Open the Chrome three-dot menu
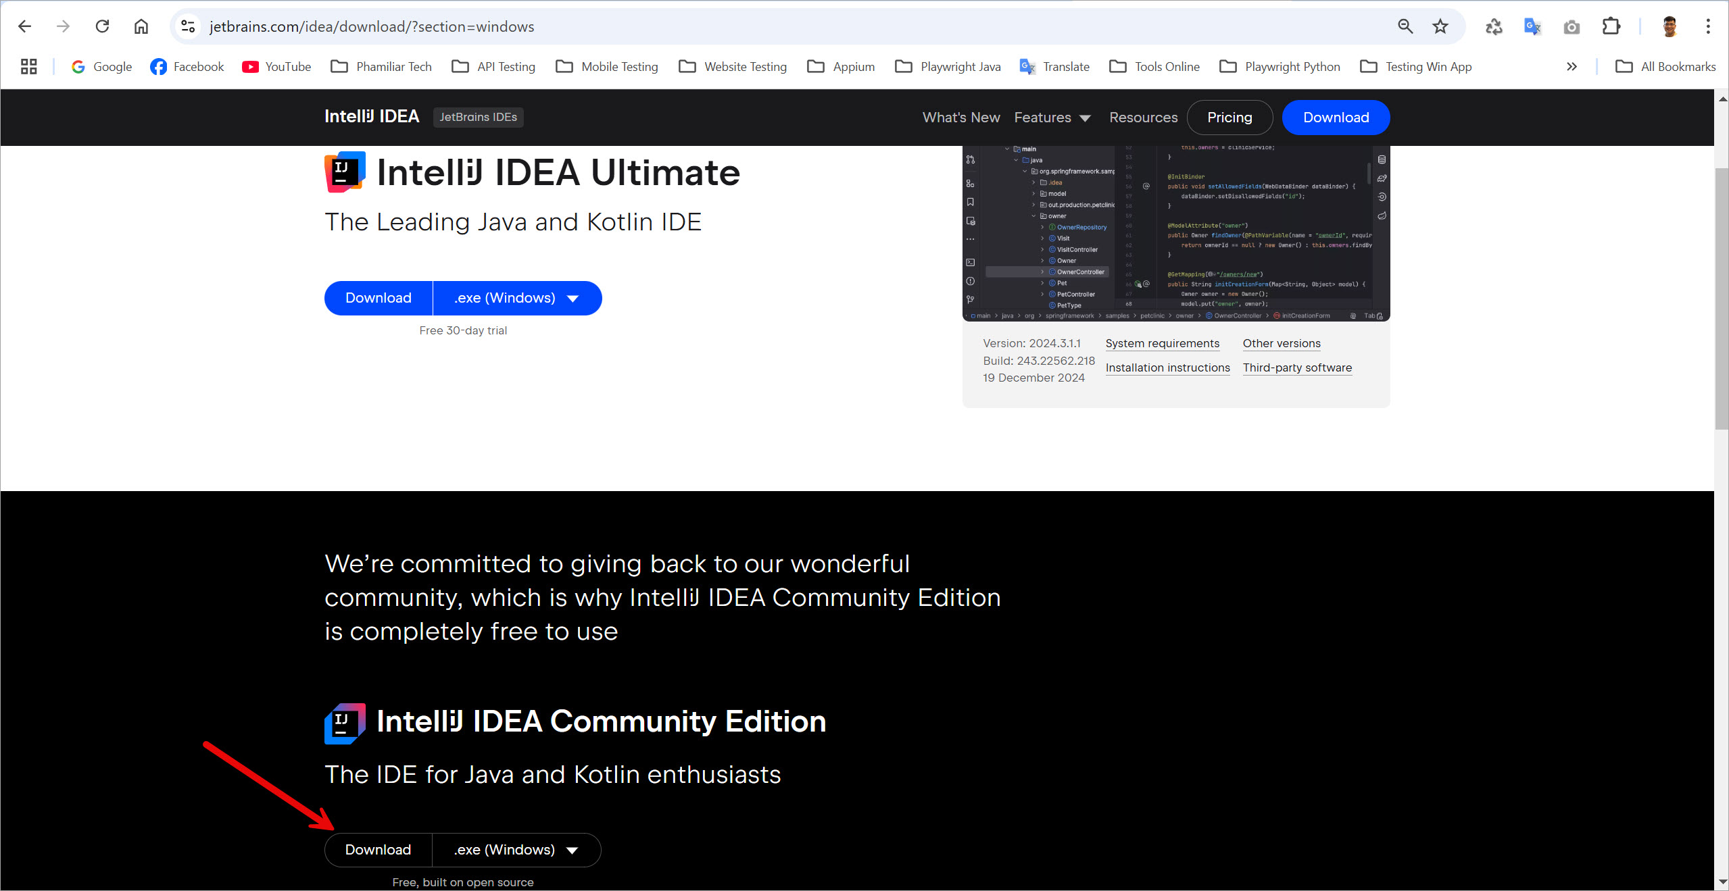Image resolution: width=1729 pixels, height=891 pixels. tap(1708, 26)
